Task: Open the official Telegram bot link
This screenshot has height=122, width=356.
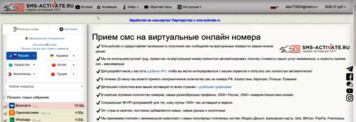Action: [x=45, y=38]
